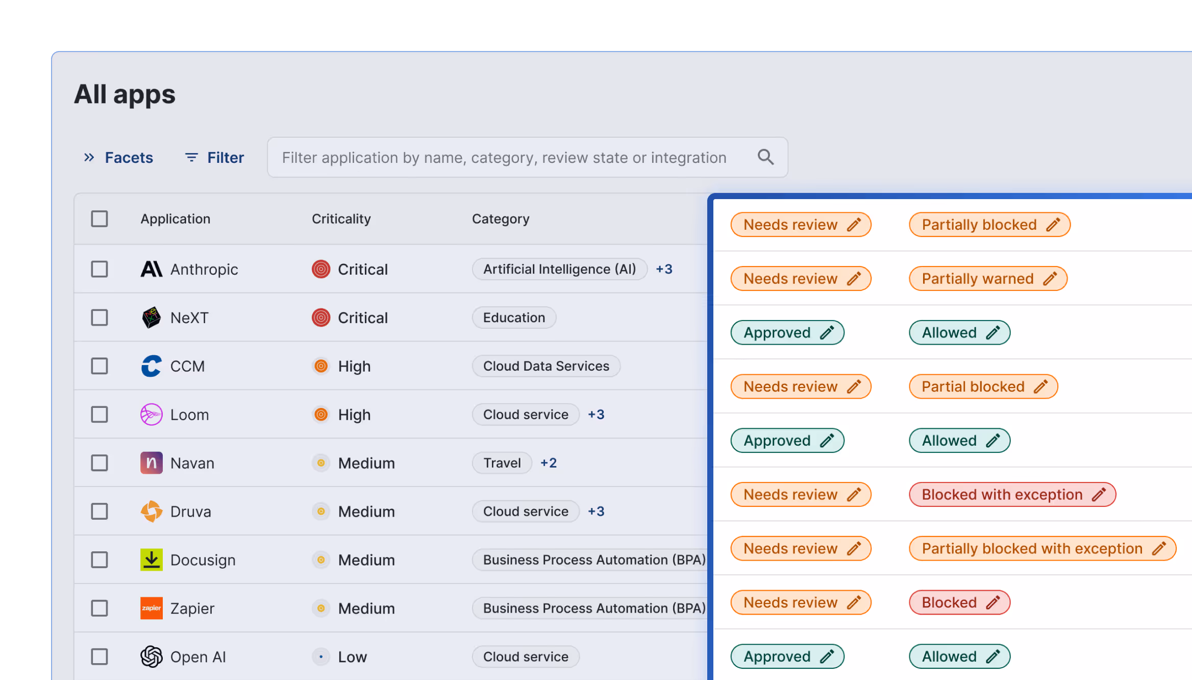Click the Partially warned status pill
1192x680 pixels.
(988, 279)
